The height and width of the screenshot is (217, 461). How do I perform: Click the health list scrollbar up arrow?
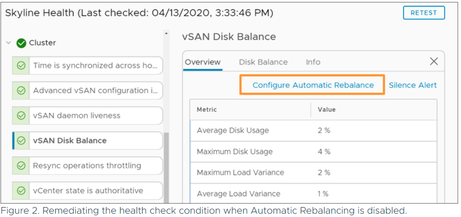[x=167, y=33]
